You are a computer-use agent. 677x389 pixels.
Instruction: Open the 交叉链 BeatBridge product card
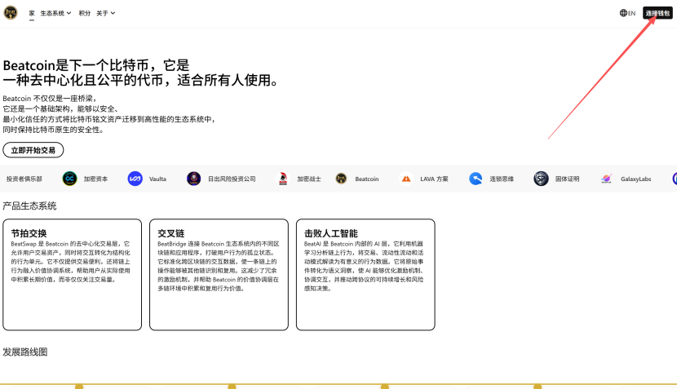219,275
